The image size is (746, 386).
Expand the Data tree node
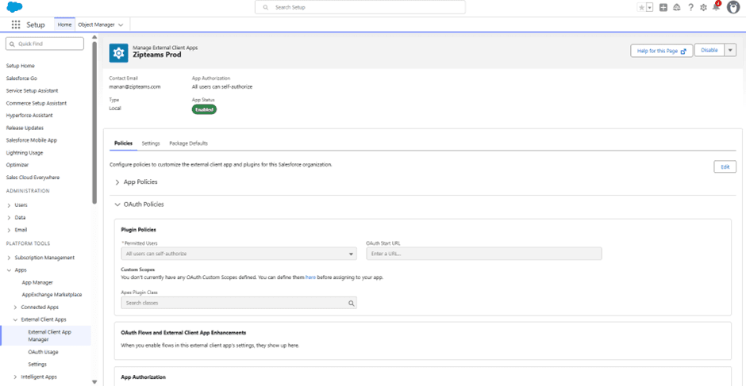(9, 218)
